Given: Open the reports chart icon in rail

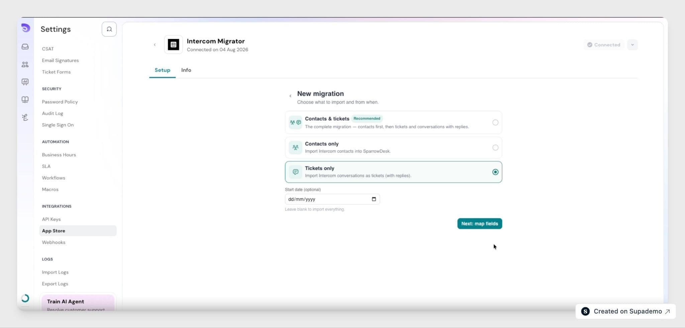Looking at the screenshot, I should [x=25, y=82].
